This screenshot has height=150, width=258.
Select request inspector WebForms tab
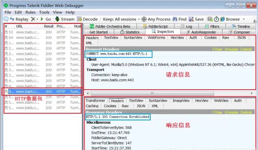point(156,37)
